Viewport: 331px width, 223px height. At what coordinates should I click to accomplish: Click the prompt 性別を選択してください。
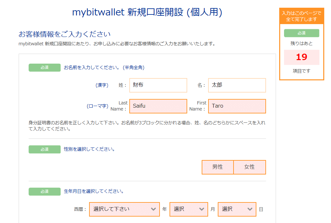pyautogui.click(x=89, y=149)
